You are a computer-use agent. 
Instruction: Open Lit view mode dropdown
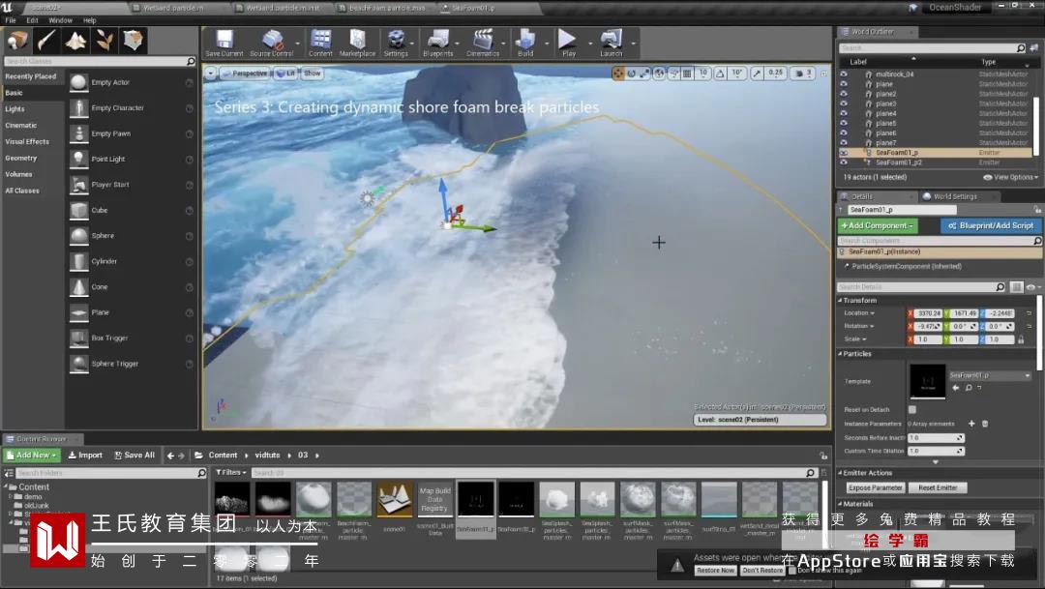(285, 74)
